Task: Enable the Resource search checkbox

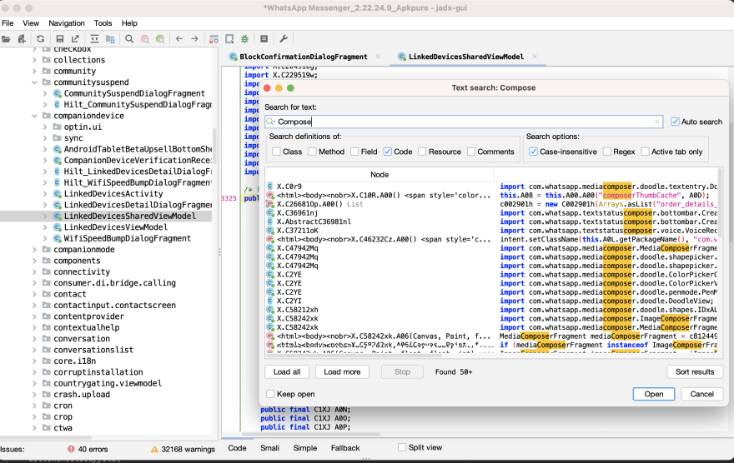Action: click(422, 152)
